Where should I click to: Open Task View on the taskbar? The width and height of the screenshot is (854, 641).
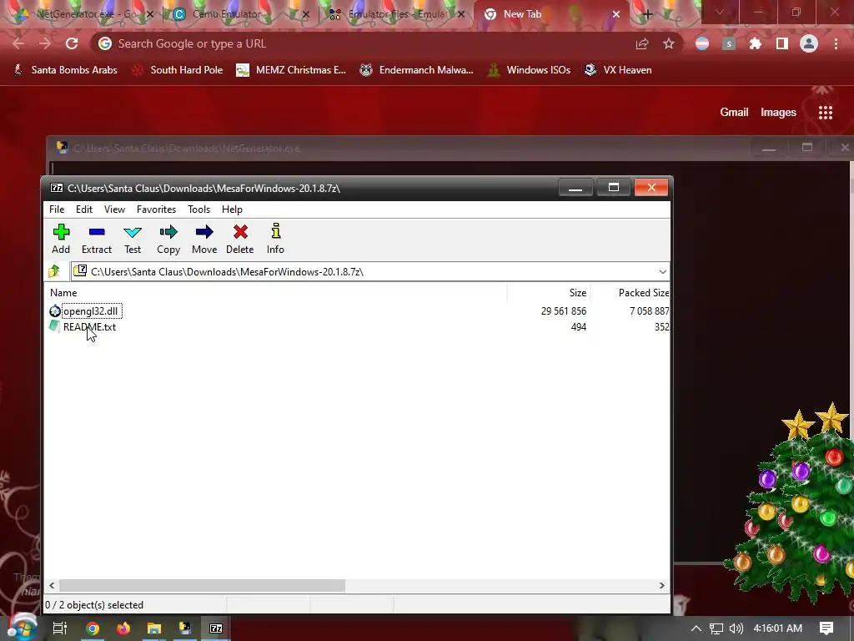pyautogui.click(x=60, y=628)
